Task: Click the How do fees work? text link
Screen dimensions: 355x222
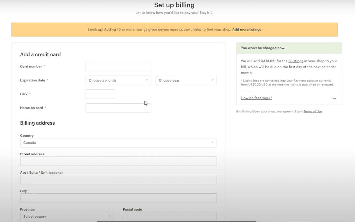Action: pos(256,98)
